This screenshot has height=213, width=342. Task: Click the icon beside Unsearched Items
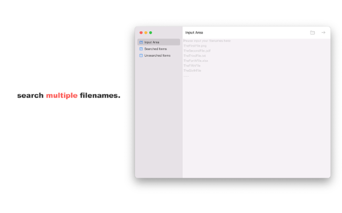click(141, 56)
